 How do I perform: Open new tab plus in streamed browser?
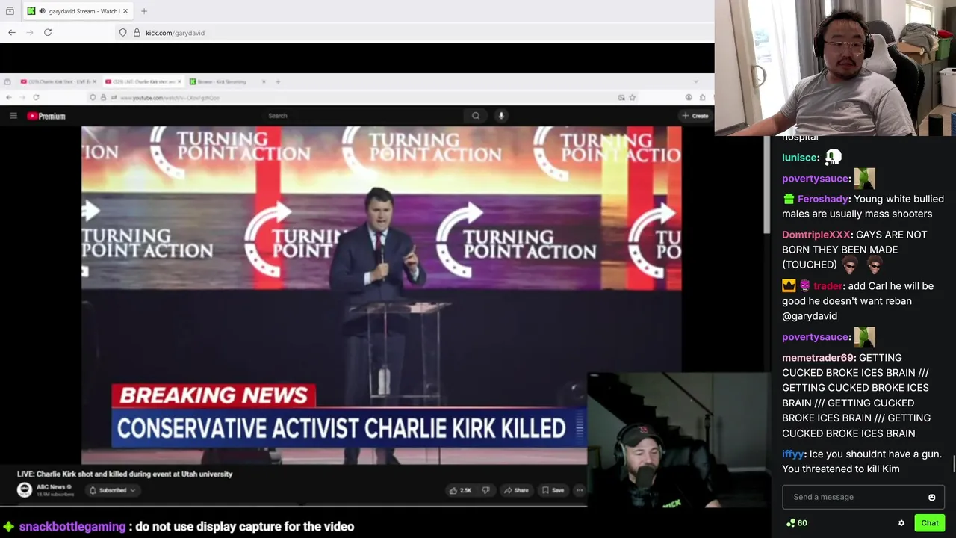(x=278, y=81)
